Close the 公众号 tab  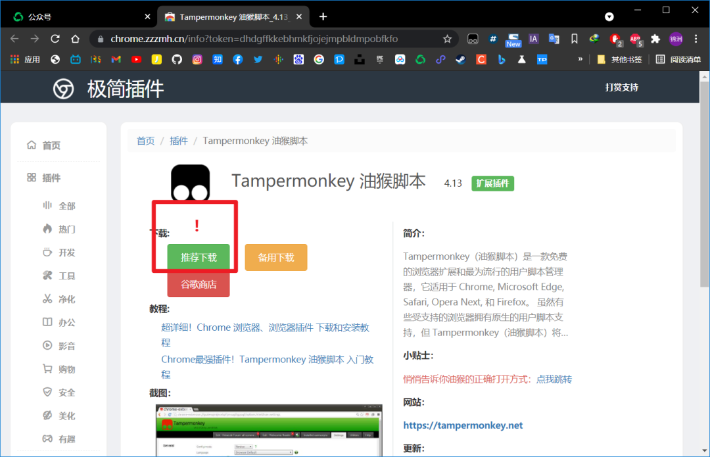(147, 16)
